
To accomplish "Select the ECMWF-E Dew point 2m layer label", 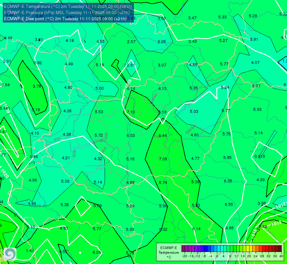I will (65, 19).
